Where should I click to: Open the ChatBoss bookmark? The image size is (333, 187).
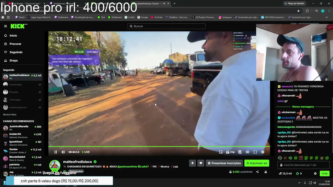pos(177,17)
